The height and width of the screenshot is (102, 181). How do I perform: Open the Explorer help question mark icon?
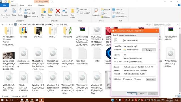tap(179, 5)
